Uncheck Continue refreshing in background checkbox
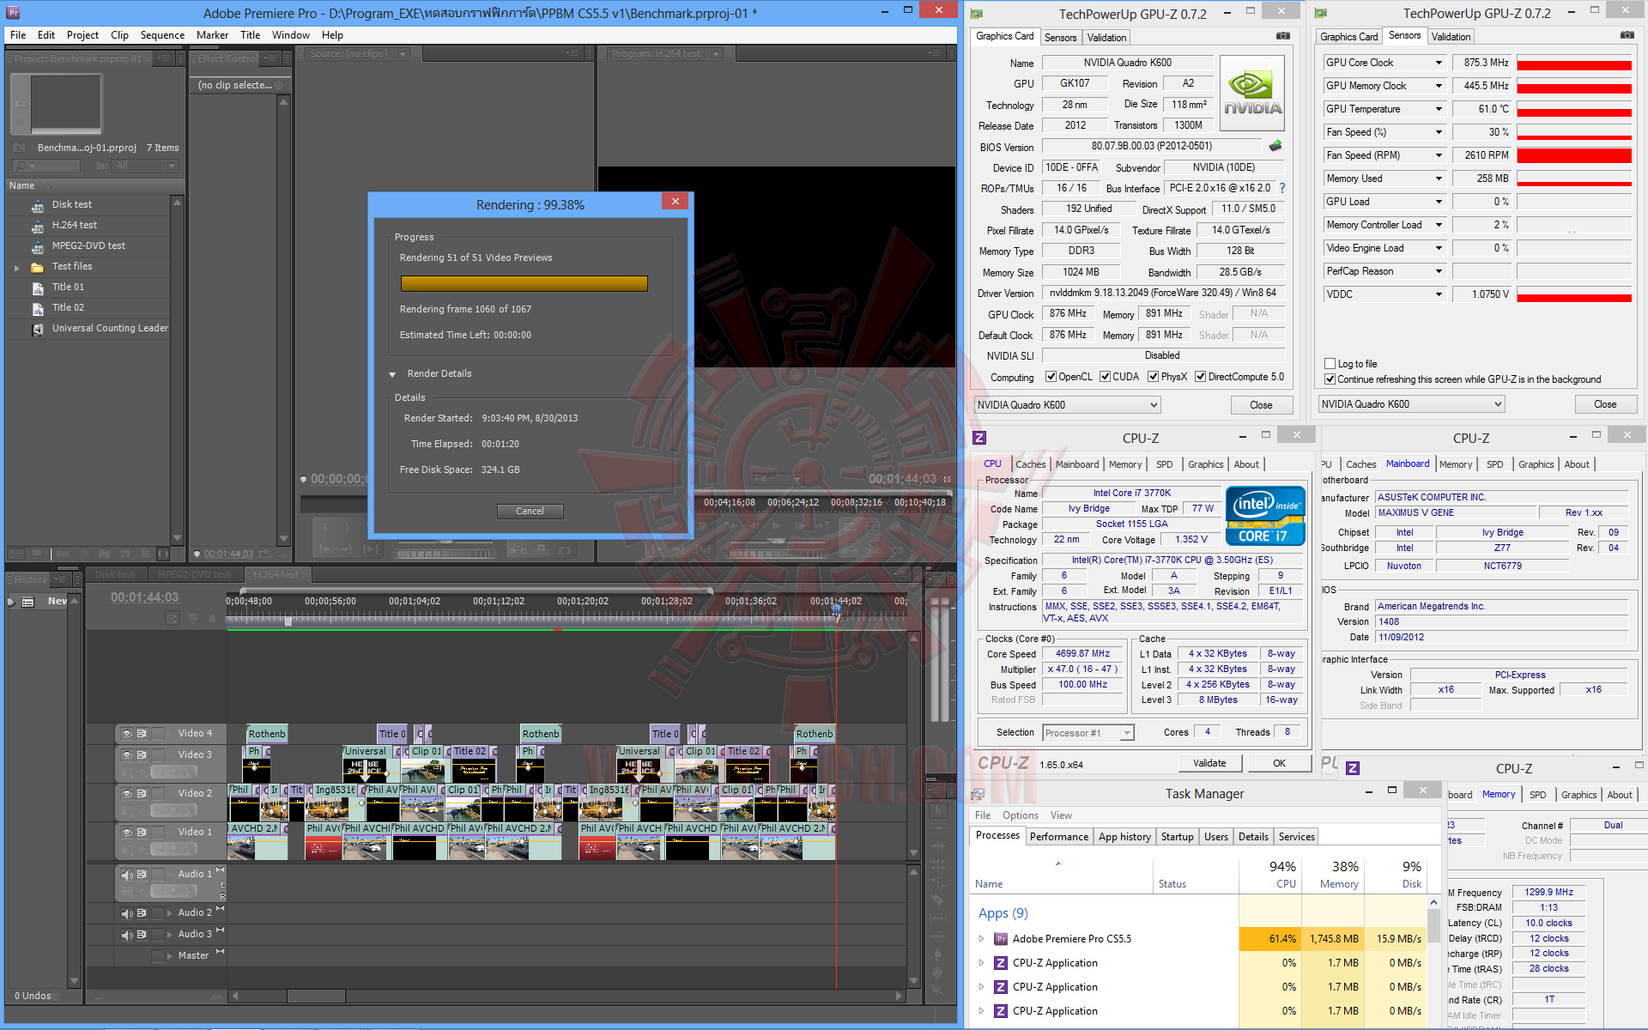 (x=1330, y=379)
